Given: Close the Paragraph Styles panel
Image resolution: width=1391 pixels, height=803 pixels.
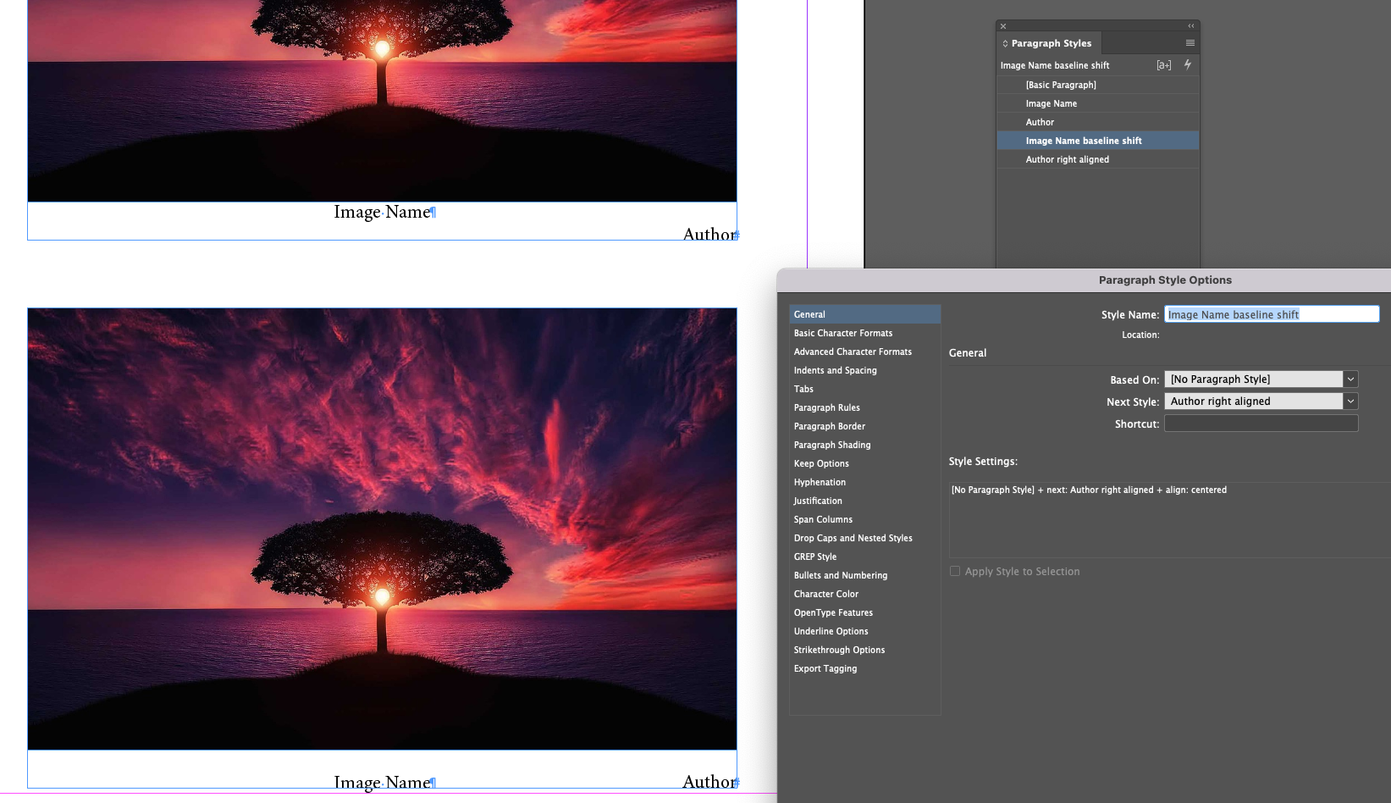Looking at the screenshot, I should click(1003, 25).
